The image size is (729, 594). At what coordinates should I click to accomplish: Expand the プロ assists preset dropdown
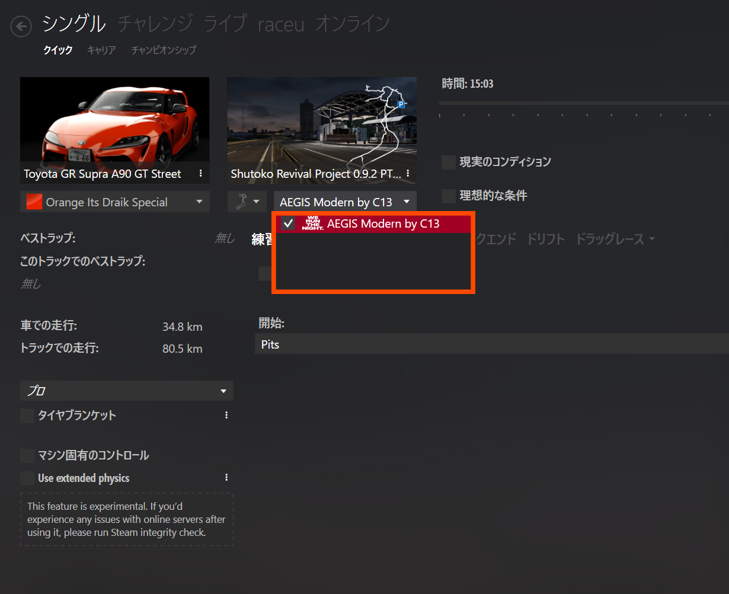[127, 391]
